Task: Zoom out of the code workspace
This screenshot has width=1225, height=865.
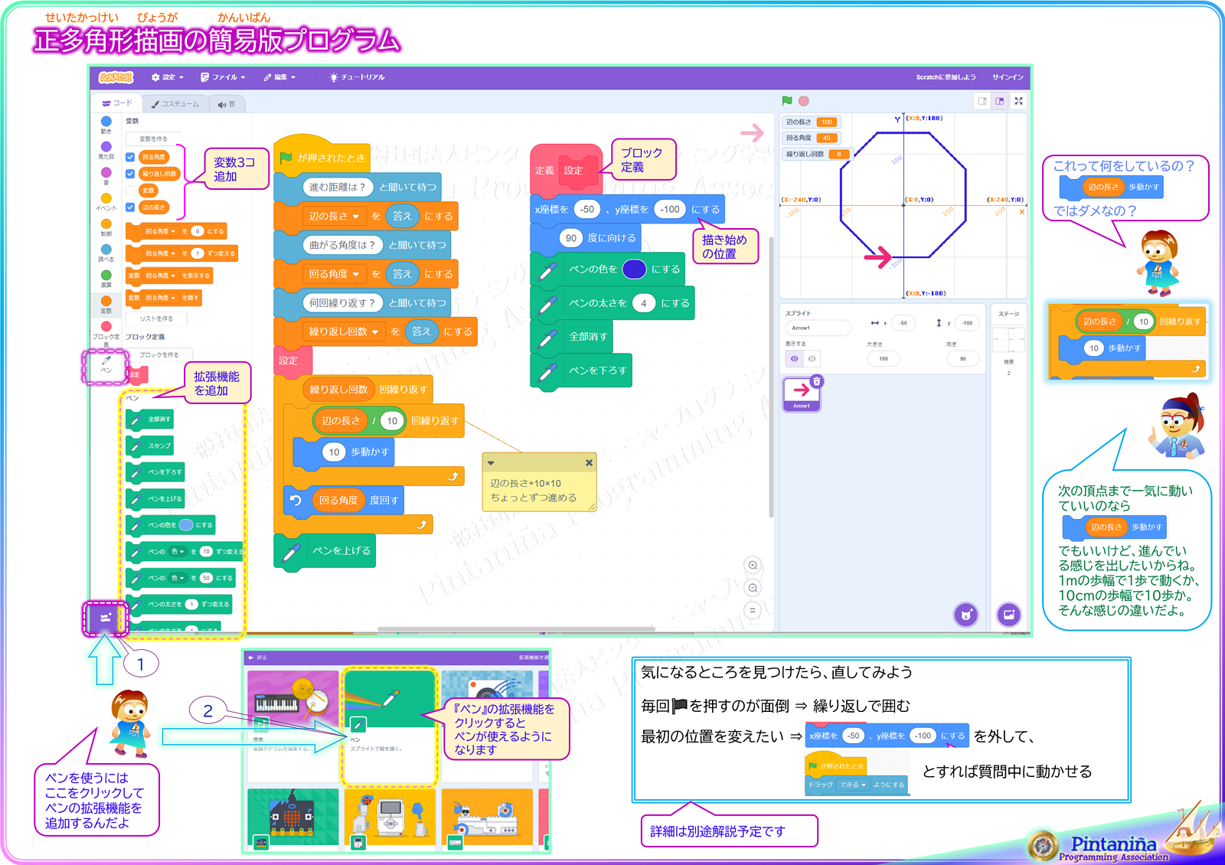Action: [753, 588]
